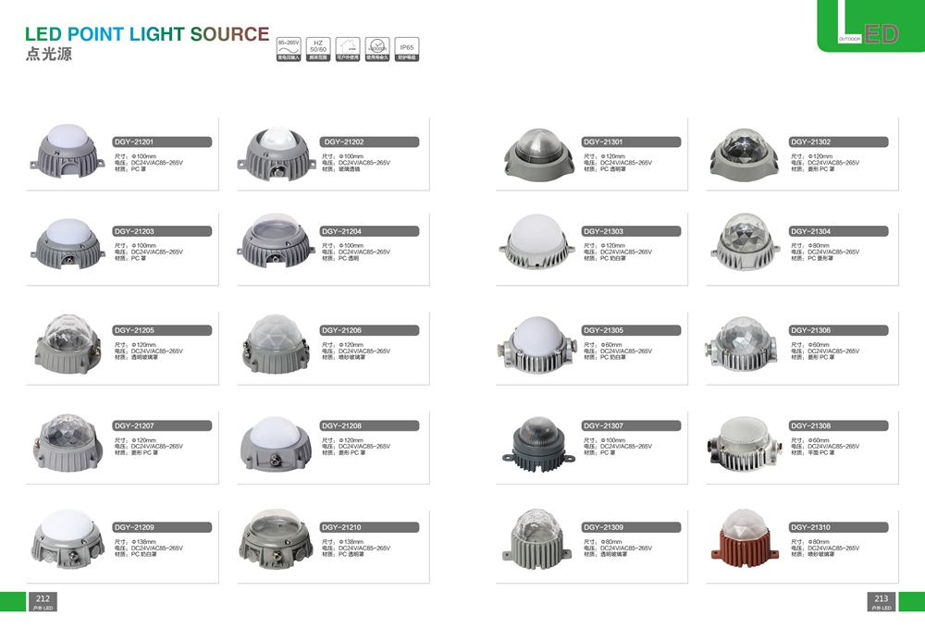Screen dimensions: 925x628
Task: Open the DGY-21303 milky dome lamp image
Action: pyautogui.click(x=536, y=243)
